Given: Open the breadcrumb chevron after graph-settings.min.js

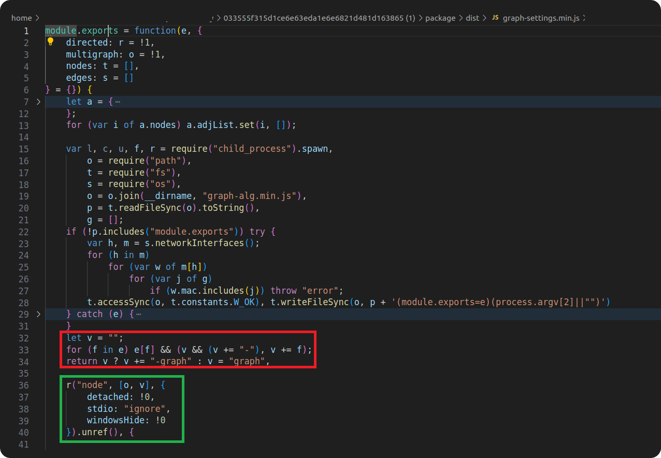Looking at the screenshot, I should click(584, 18).
